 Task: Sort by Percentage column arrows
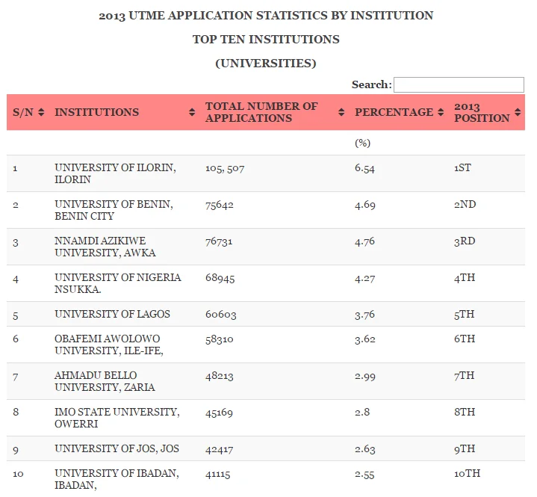point(441,112)
